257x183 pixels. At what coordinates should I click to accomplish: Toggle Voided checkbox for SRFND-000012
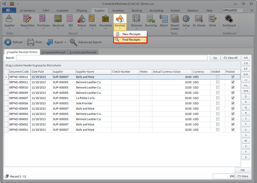(218, 77)
